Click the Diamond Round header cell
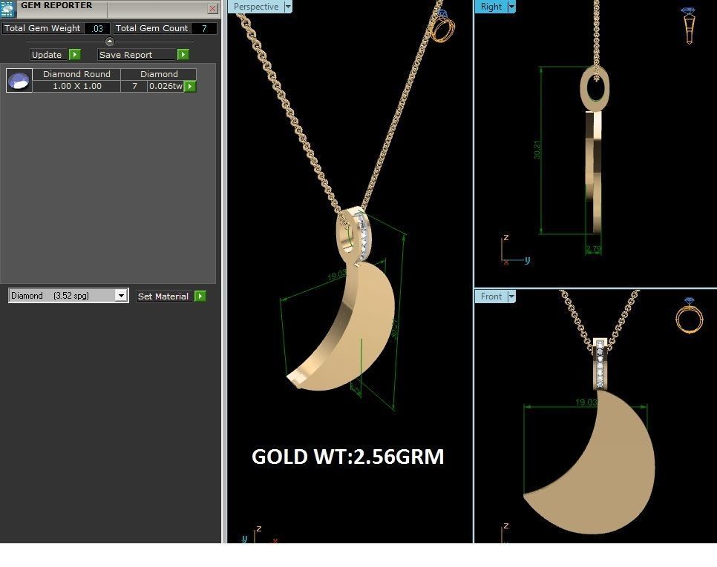Screen dimensions: 717x567 tap(77, 74)
